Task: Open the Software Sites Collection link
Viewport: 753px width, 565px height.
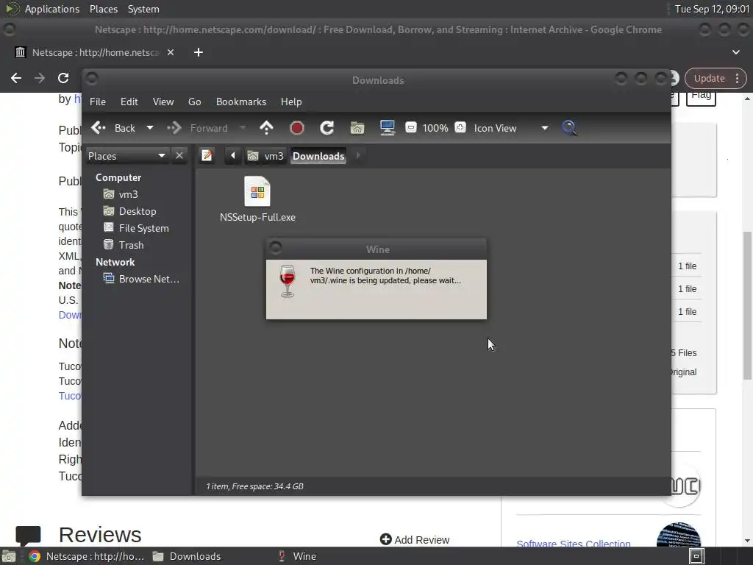Action: (574, 543)
